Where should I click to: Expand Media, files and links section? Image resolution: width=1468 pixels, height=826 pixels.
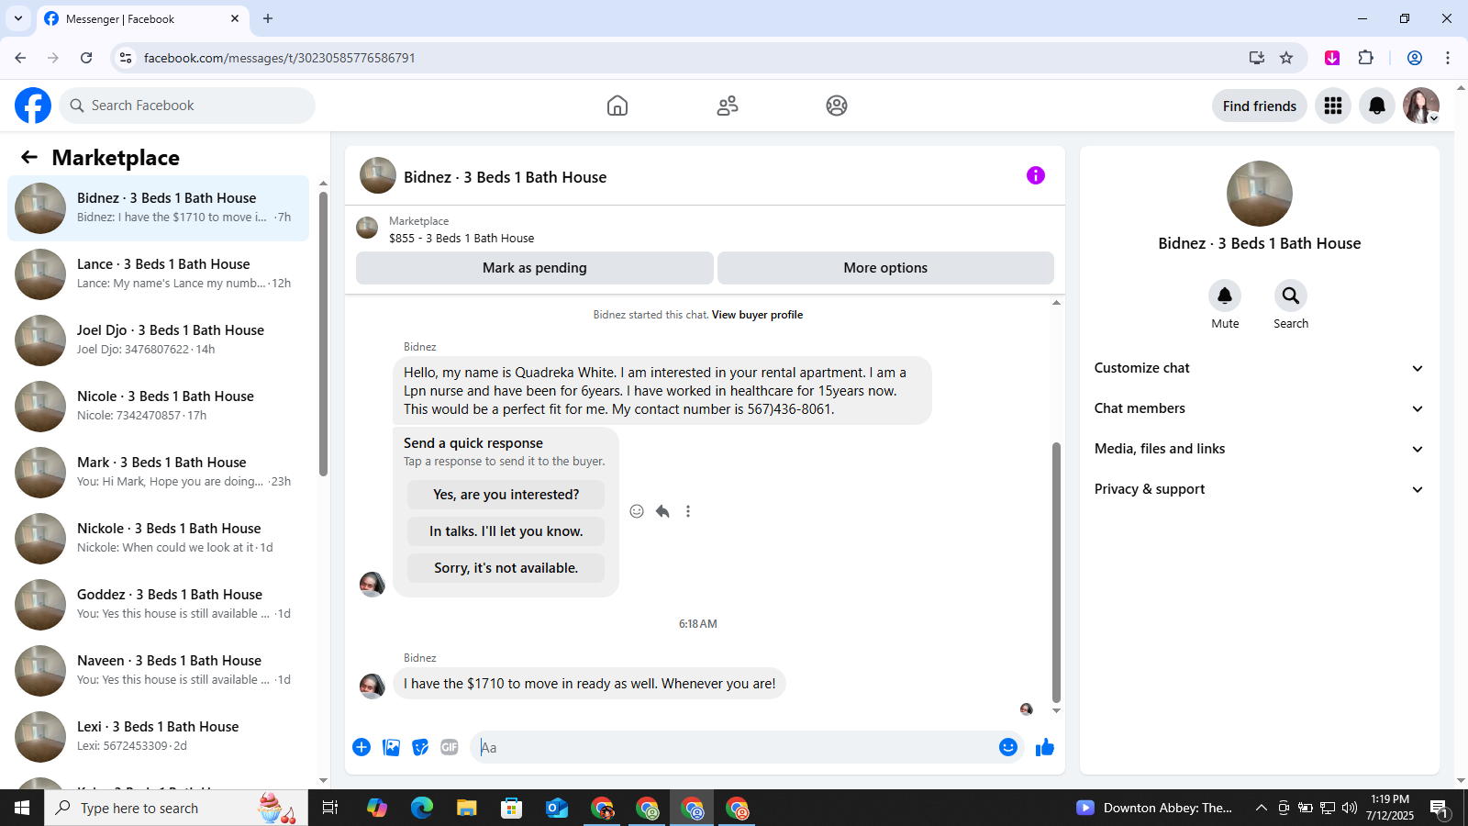click(x=1260, y=449)
